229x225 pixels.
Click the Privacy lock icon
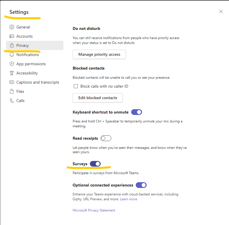pyautogui.click(x=12, y=45)
